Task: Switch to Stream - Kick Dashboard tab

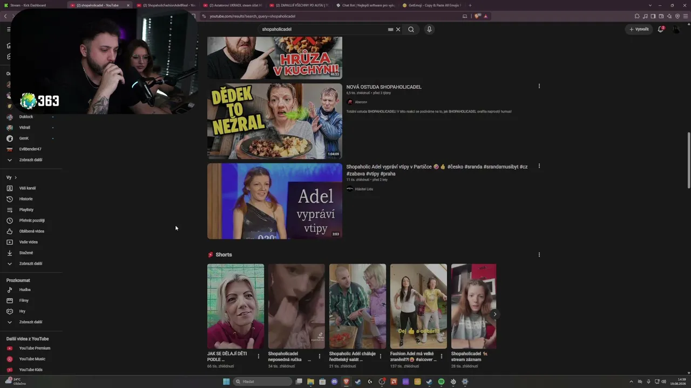Action: pos(33,5)
